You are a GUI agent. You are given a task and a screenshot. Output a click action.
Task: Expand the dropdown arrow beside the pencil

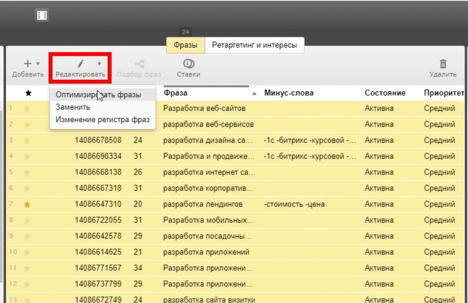(x=99, y=64)
